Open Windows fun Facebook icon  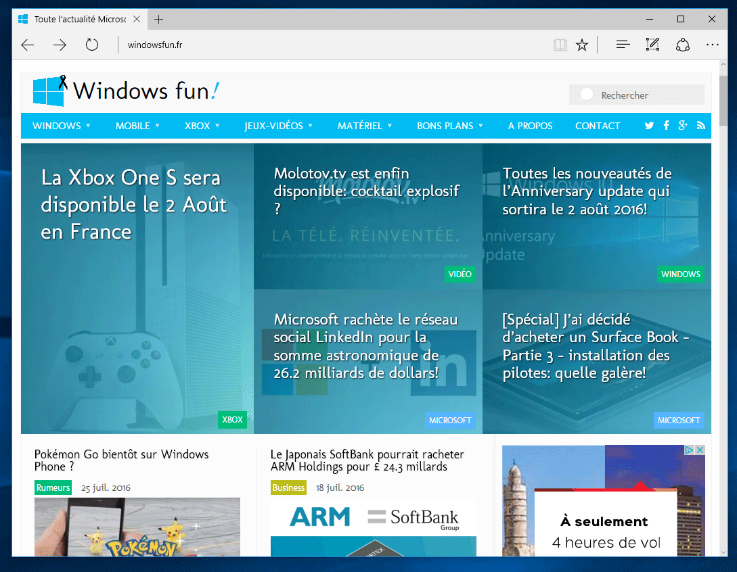[x=666, y=126]
